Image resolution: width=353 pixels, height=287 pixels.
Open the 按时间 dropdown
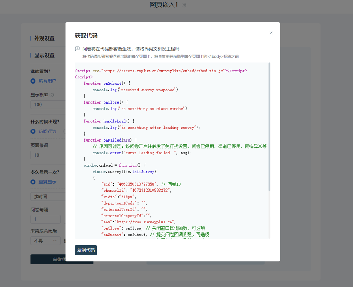tap(48, 197)
